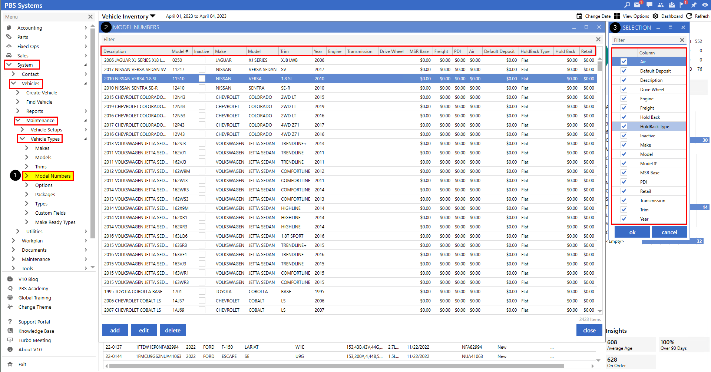Open Packages in the menu tree
This screenshot has width=711, height=372.
coord(45,194)
